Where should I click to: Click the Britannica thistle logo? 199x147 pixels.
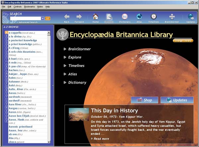pos(62,34)
